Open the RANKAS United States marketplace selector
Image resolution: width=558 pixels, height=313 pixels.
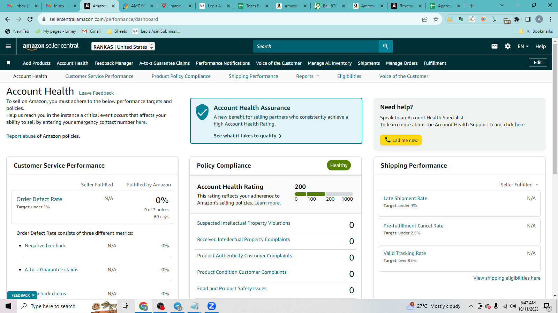tap(123, 47)
